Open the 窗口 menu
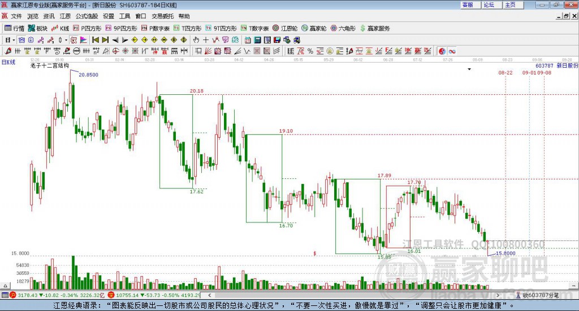Image resolution: width=579 pixels, height=311 pixels. (141, 16)
